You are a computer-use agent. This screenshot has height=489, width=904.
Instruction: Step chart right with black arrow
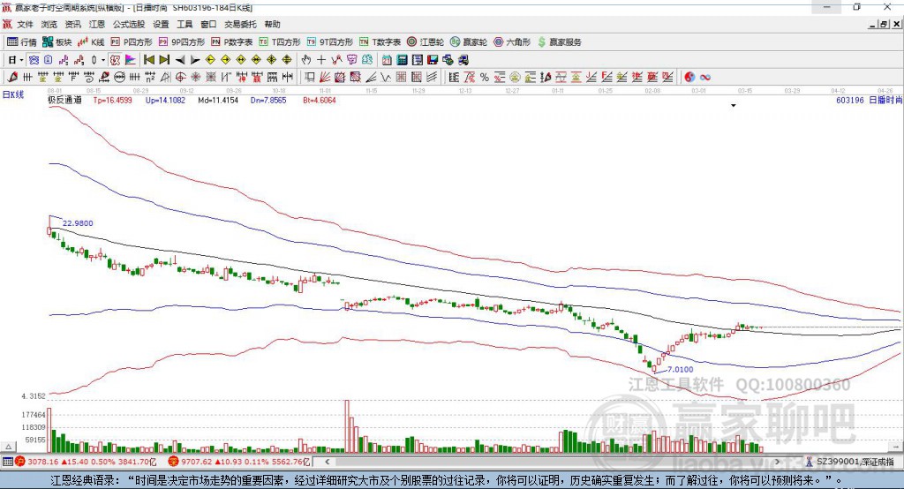click(x=195, y=60)
